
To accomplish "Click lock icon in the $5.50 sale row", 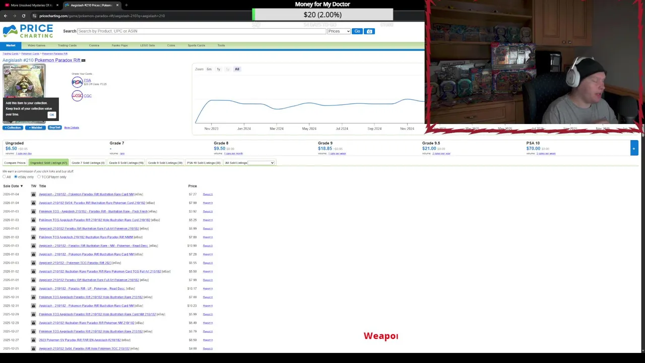I will pos(34,271).
